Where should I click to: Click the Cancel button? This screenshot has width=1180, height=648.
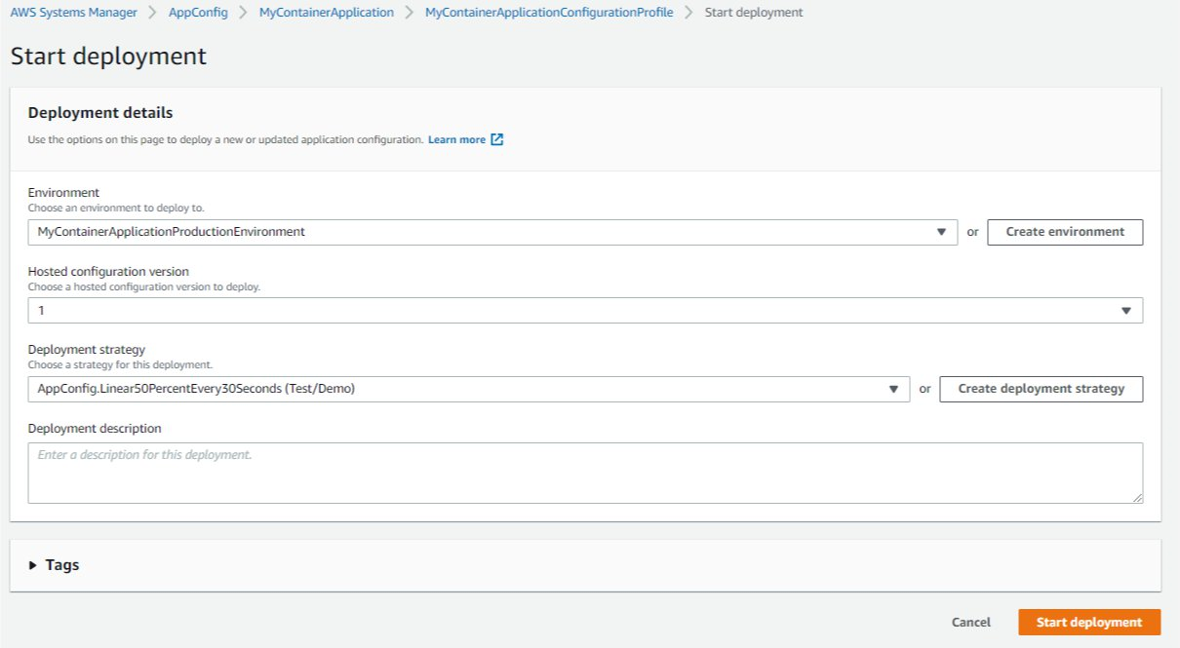click(x=970, y=622)
